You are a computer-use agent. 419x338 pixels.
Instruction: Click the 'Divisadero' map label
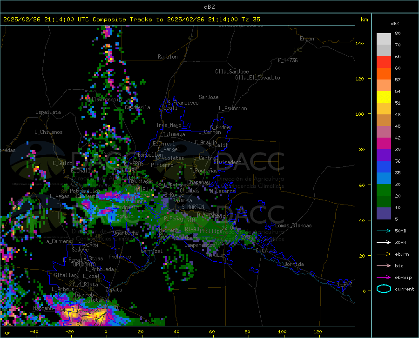(227, 162)
